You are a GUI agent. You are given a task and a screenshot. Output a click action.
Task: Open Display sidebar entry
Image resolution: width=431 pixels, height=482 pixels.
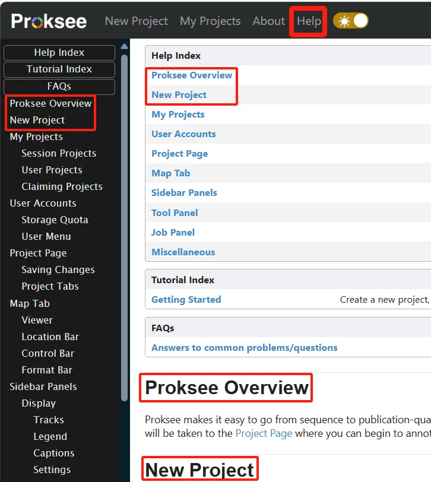click(39, 403)
